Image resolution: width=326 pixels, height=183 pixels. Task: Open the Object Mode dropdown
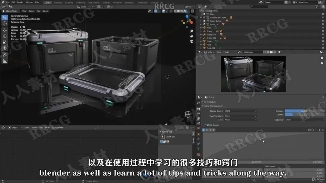[x=11, y=11]
